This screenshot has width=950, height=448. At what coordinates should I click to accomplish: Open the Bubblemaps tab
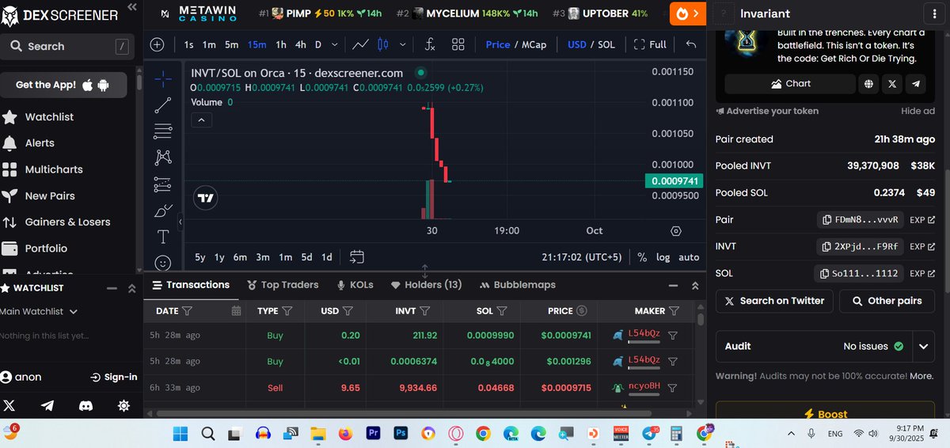pos(516,285)
